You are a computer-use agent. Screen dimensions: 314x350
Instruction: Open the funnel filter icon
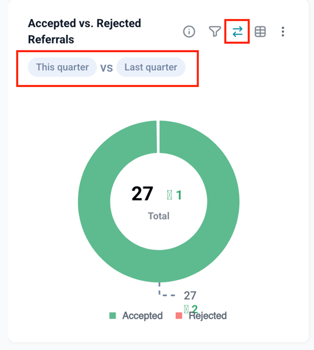click(x=215, y=31)
